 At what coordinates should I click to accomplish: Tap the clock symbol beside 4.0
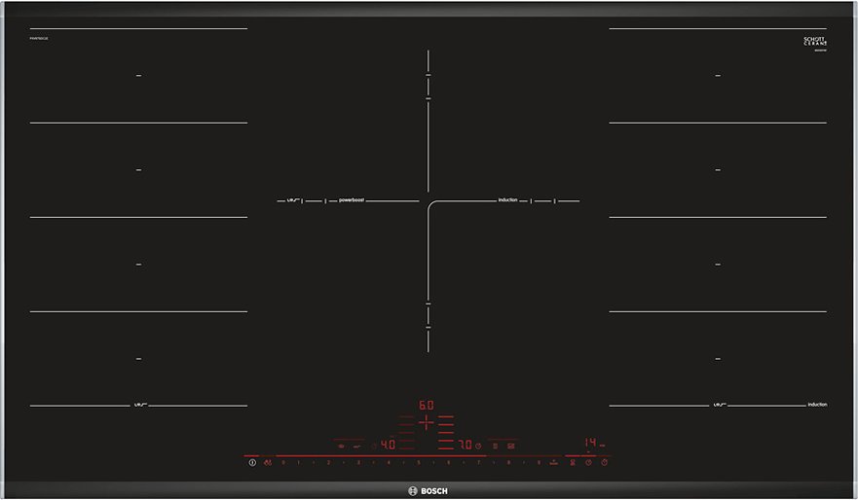tap(373, 446)
